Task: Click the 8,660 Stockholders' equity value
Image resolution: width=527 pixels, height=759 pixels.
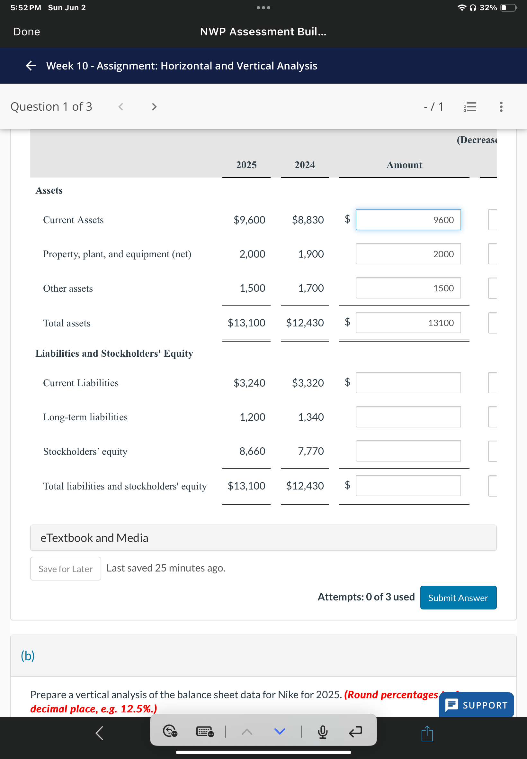Action: 252,451
